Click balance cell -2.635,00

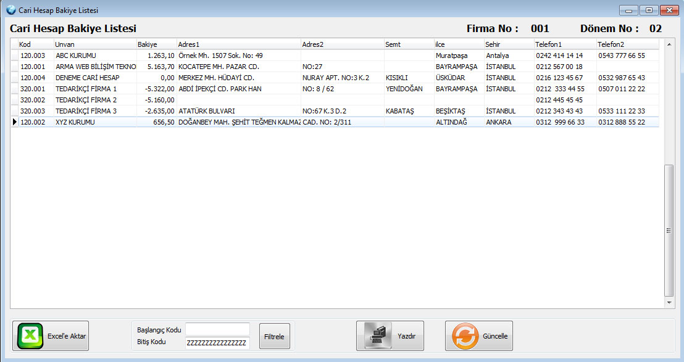click(x=157, y=111)
